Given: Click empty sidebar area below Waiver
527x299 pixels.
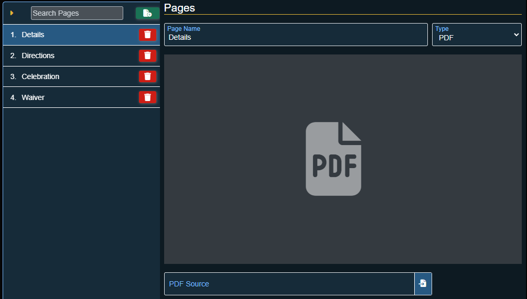Looking at the screenshot, I should [81, 199].
